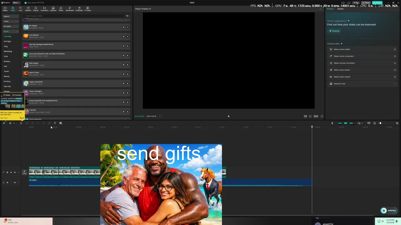
Task: Click Try it in the yellow tooltip
Action: (21, 118)
